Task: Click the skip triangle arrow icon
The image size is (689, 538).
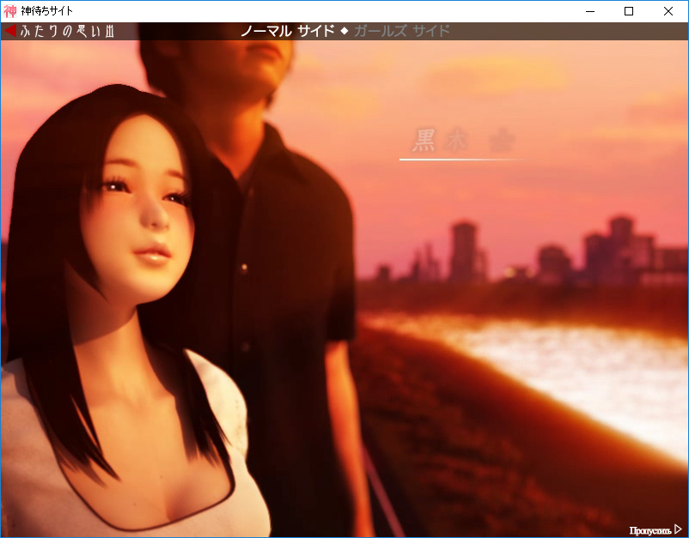Action: pos(678,529)
